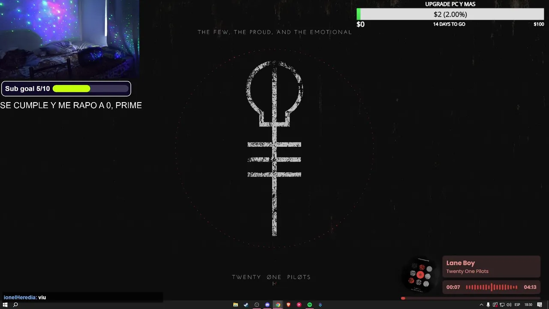Viewport: 549px width, 309px height.
Task: Open the notification center icon
Action: tap(540, 305)
